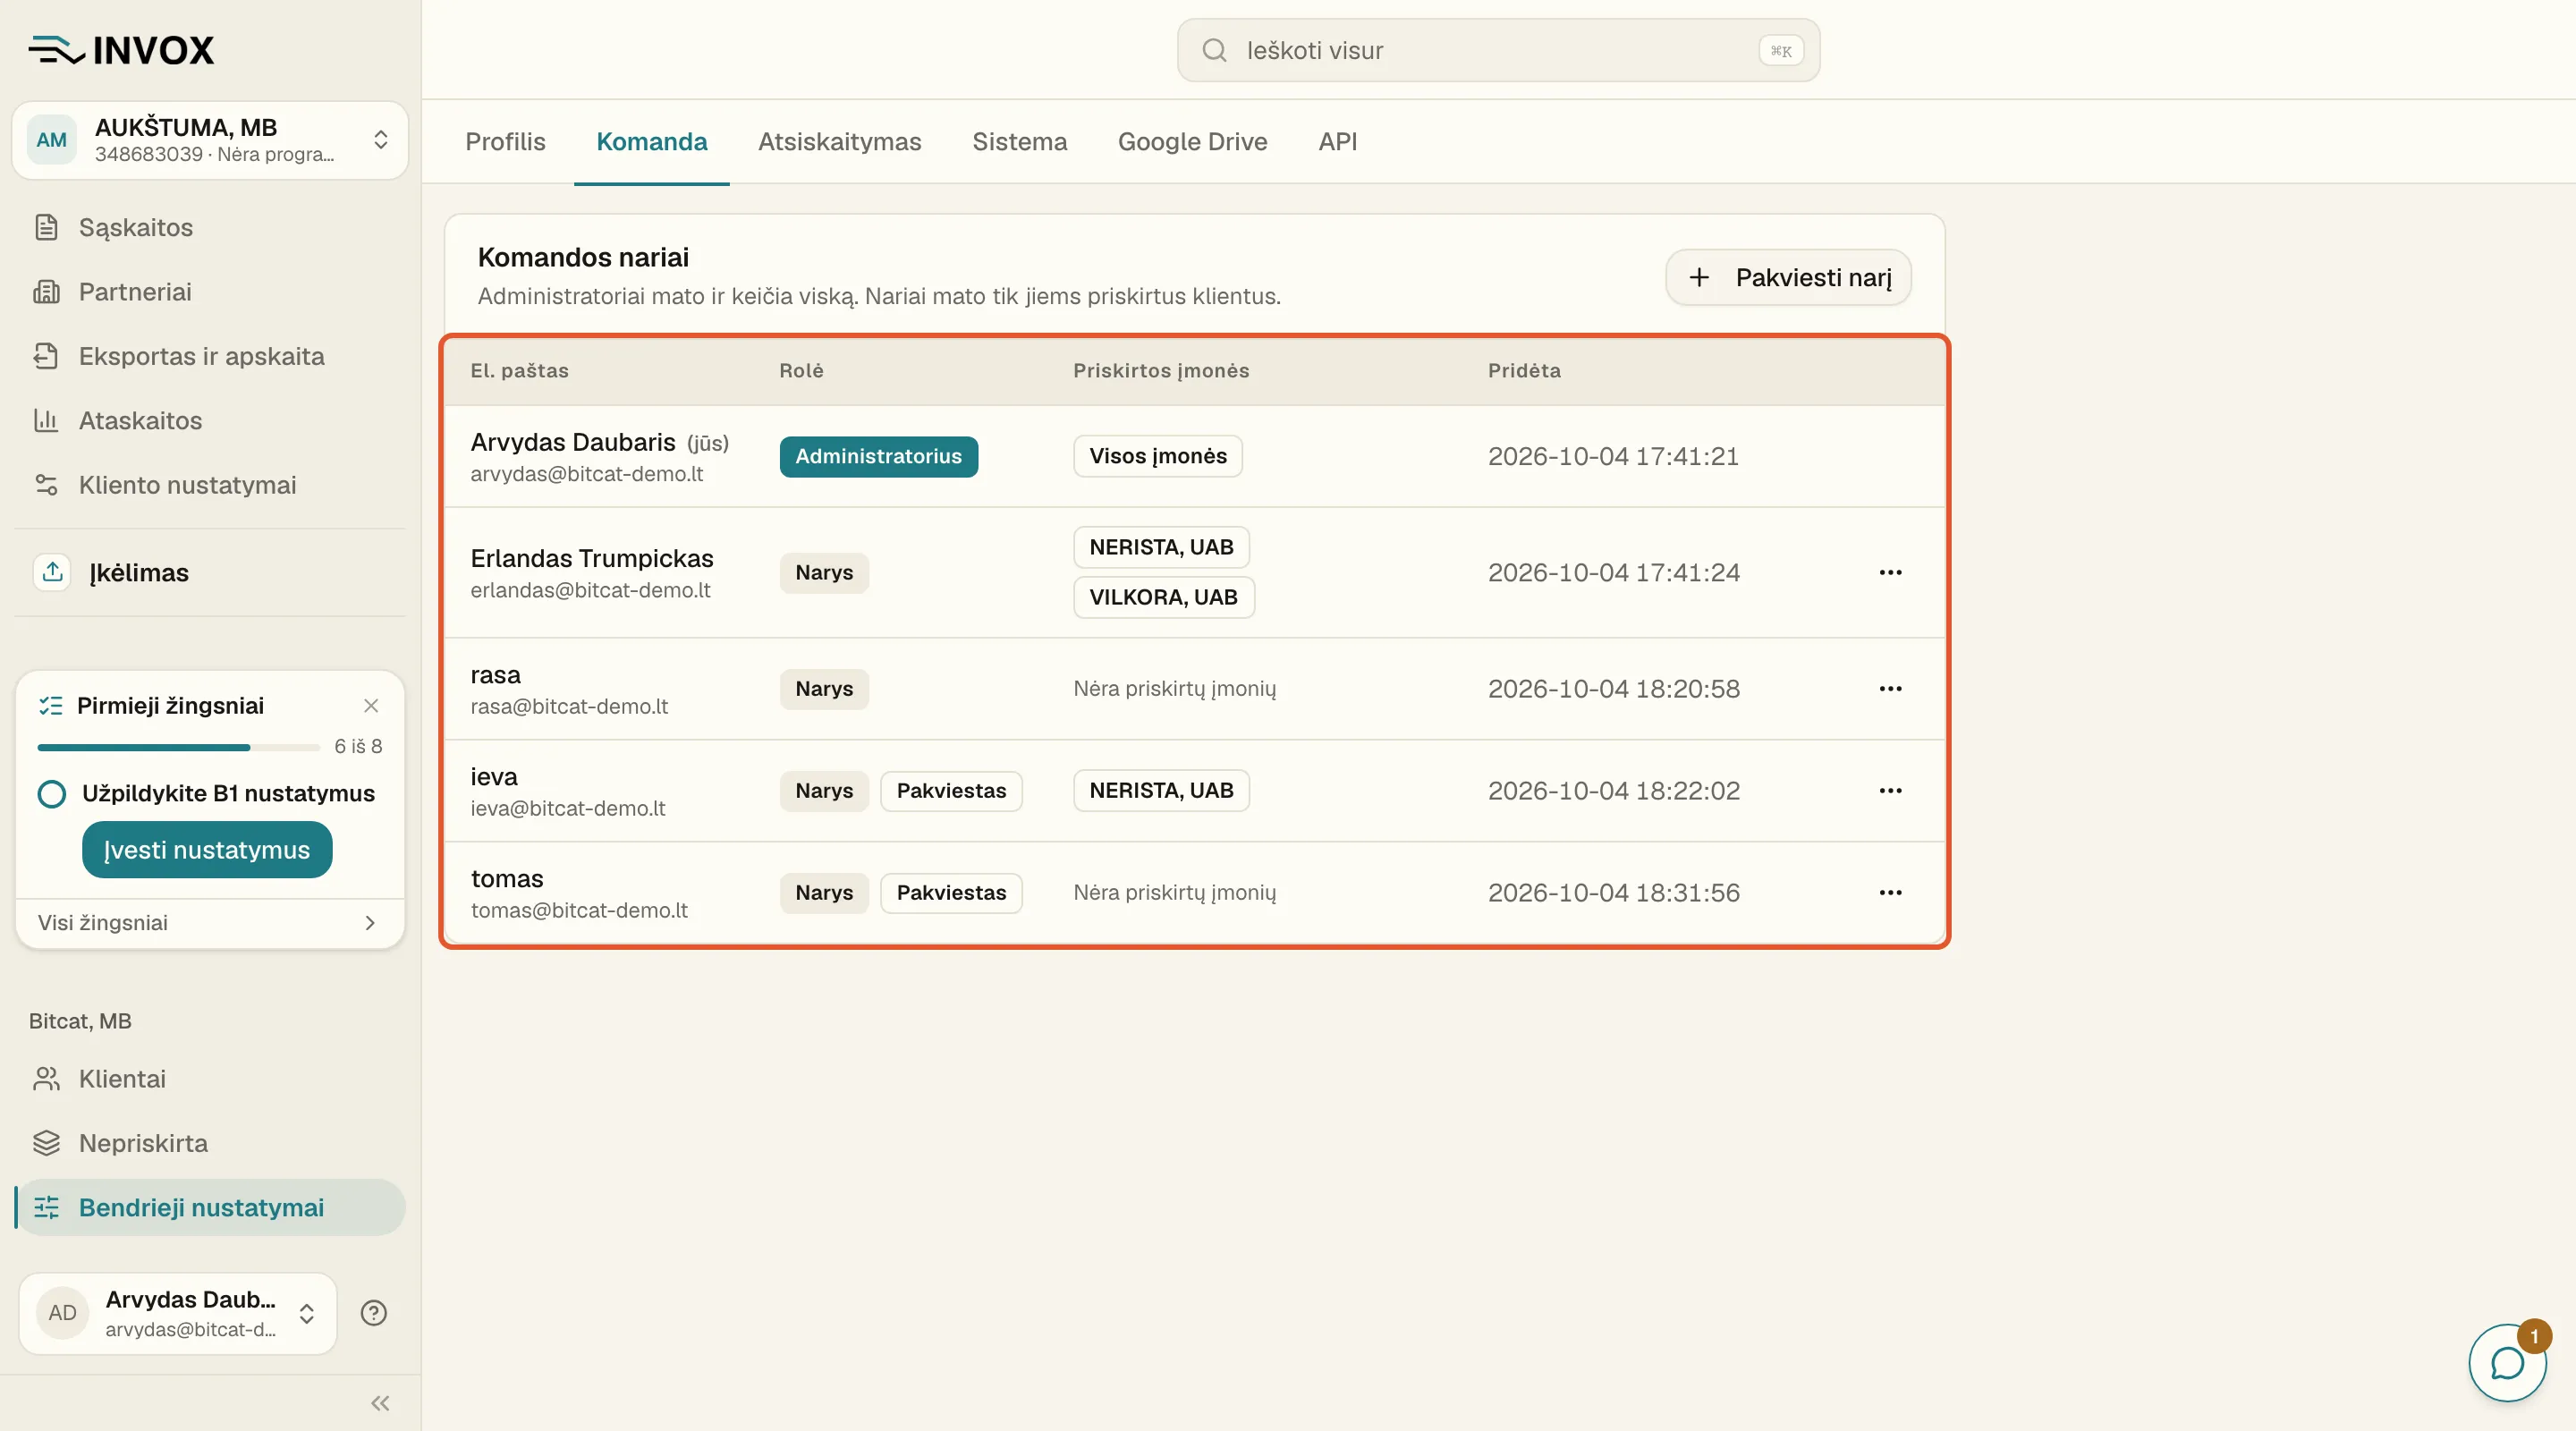
Task: Switch to the Google Drive tab
Action: [x=1192, y=142]
